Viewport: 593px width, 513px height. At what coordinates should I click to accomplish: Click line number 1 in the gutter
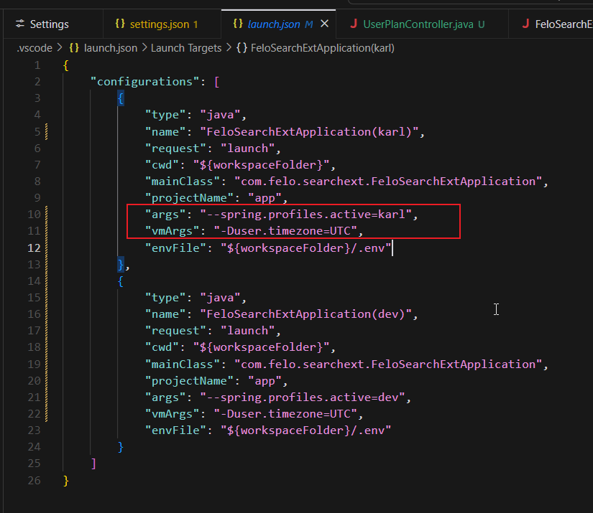(37, 65)
